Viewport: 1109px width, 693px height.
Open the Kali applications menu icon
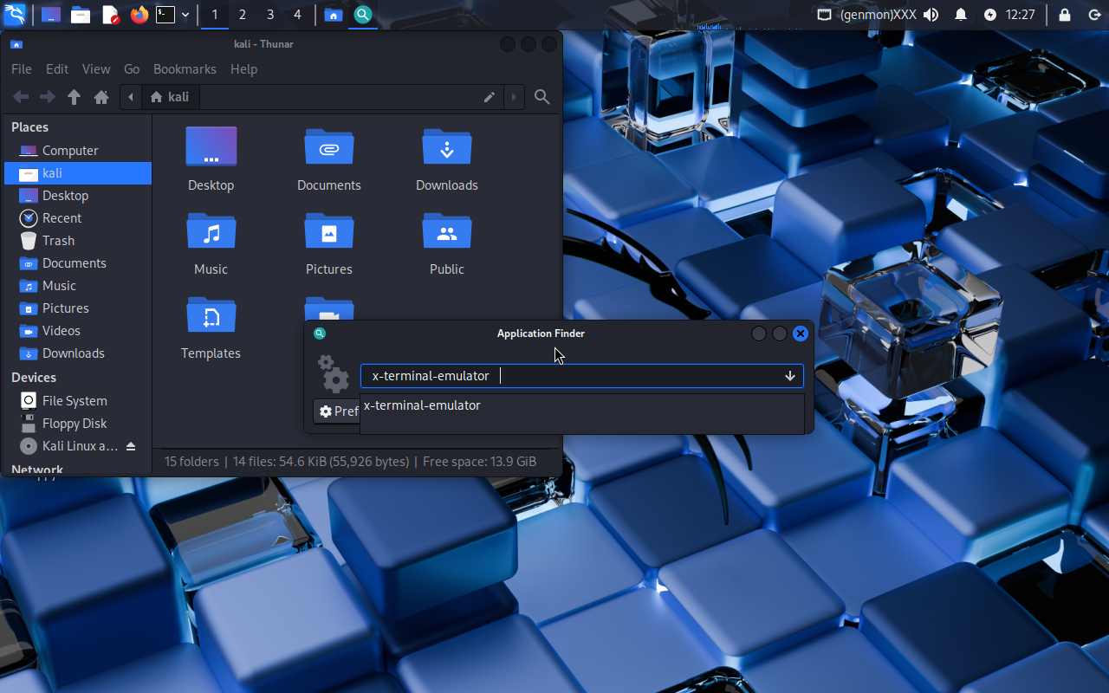(x=15, y=15)
